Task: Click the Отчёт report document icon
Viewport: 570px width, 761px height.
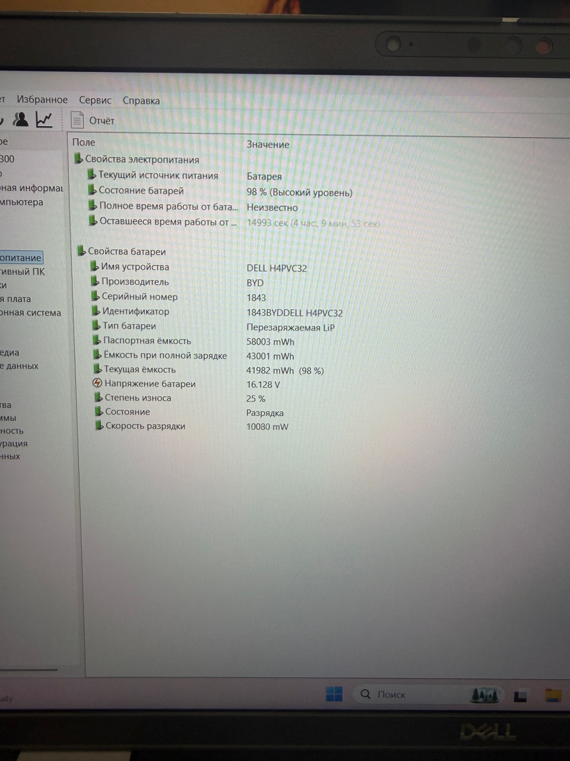Action: [x=77, y=120]
